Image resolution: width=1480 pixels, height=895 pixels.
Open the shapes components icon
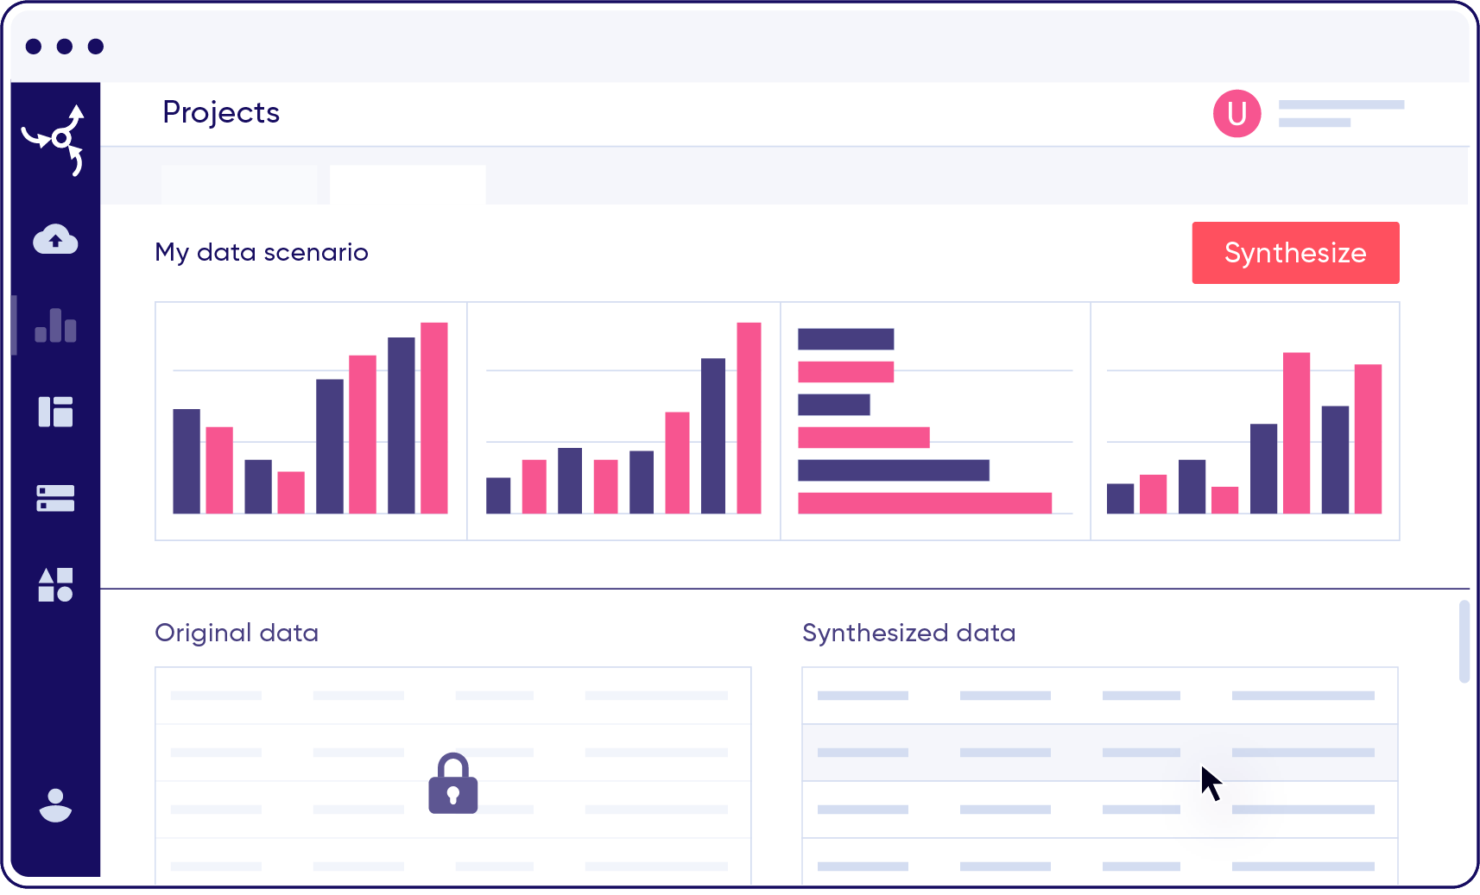coord(55,584)
